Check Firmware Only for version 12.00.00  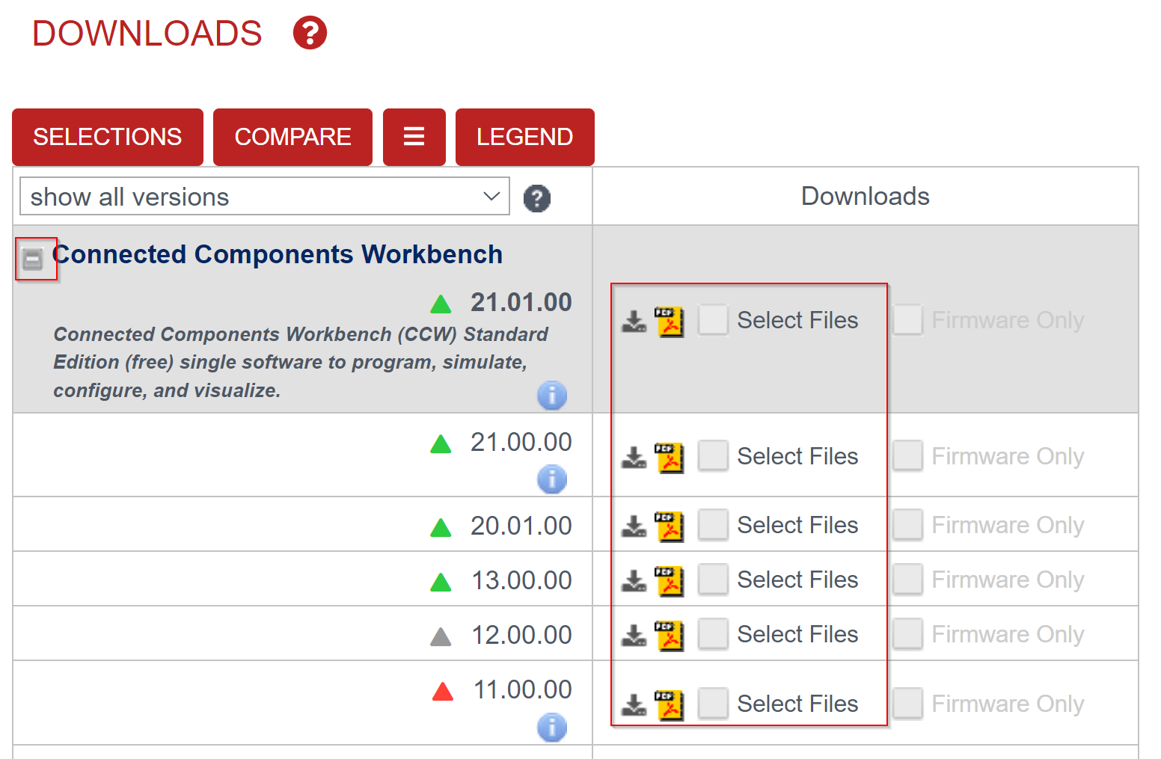pos(907,634)
